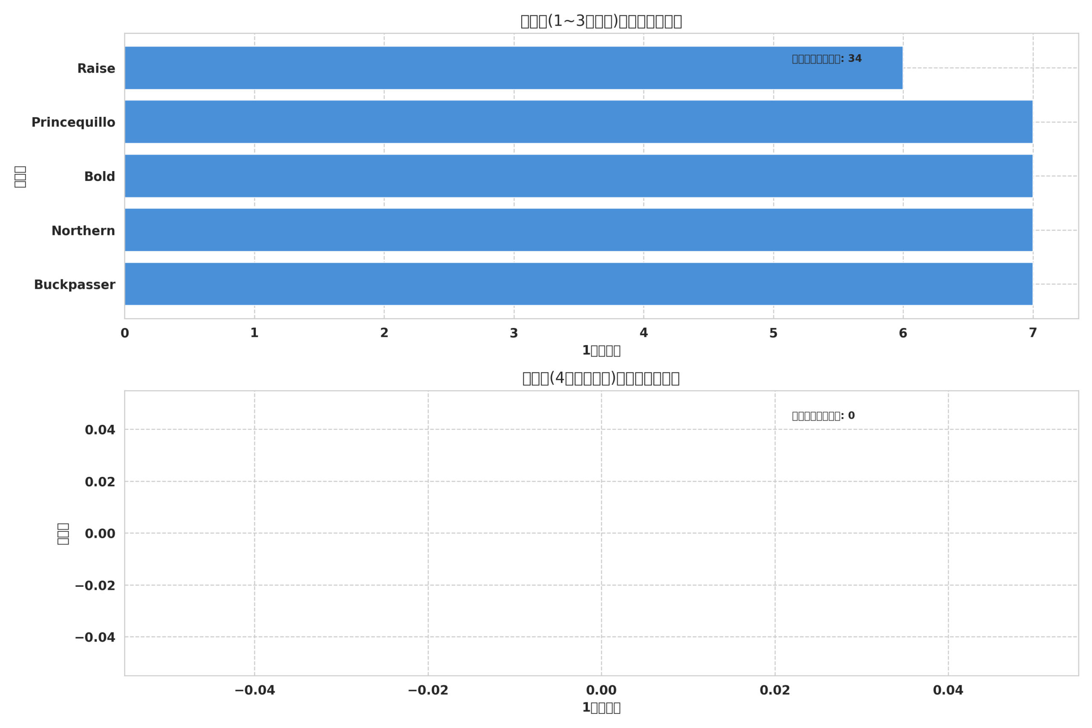Screen dimensions: 1092x728
Task: Click the Northern horizontal bar
Action: coord(578,230)
